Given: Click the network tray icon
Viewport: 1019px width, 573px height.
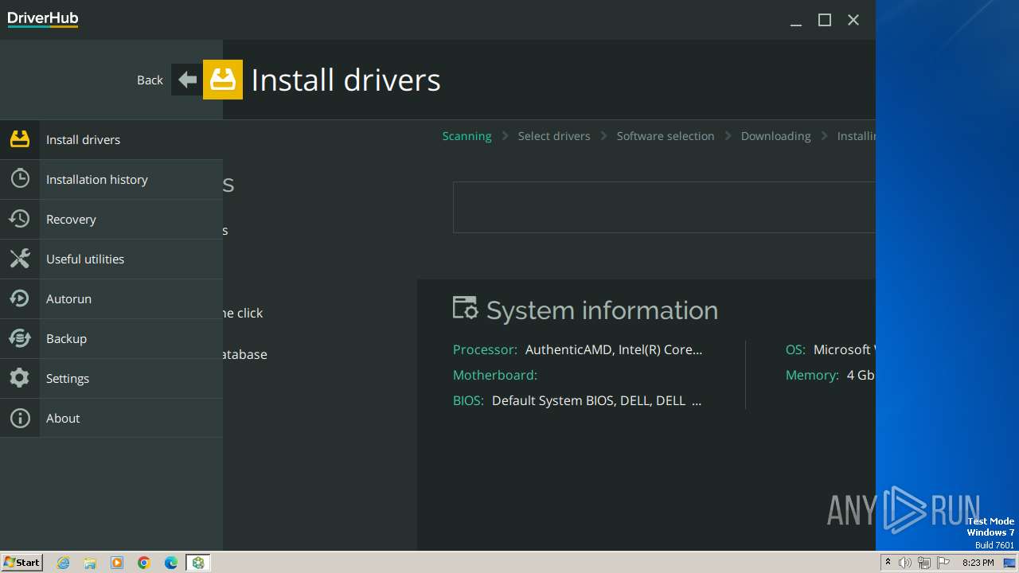Looking at the screenshot, I should click(923, 563).
